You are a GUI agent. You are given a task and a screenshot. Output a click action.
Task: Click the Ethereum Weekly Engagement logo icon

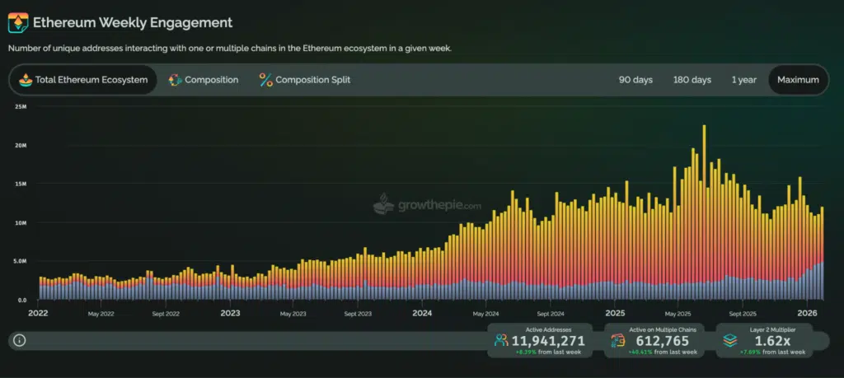[18, 23]
